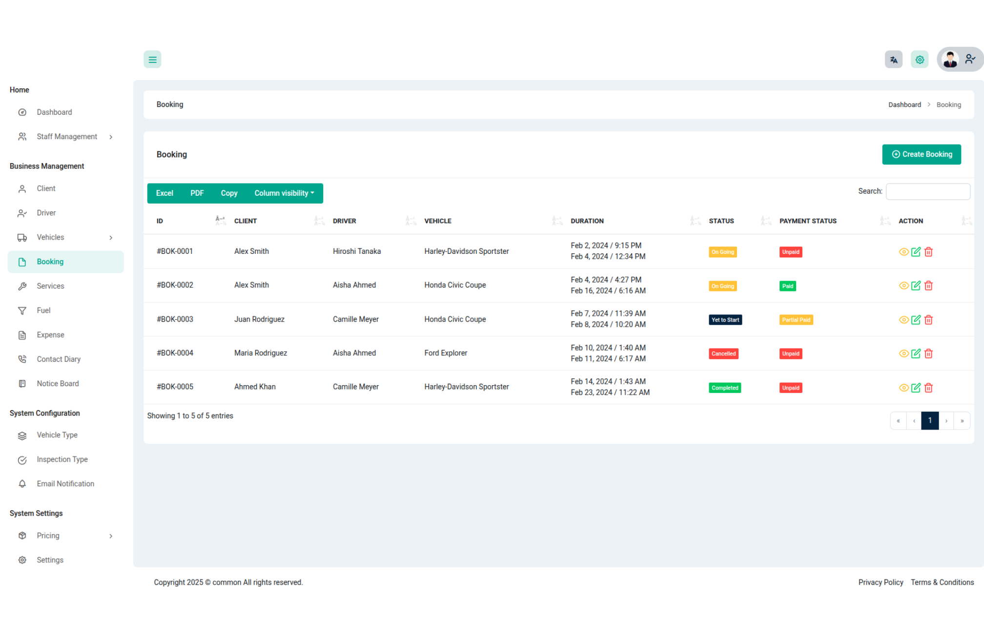Delete booking #BOK-0002 using trash icon
Screen dimensions: 984x620
[x=928, y=286]
